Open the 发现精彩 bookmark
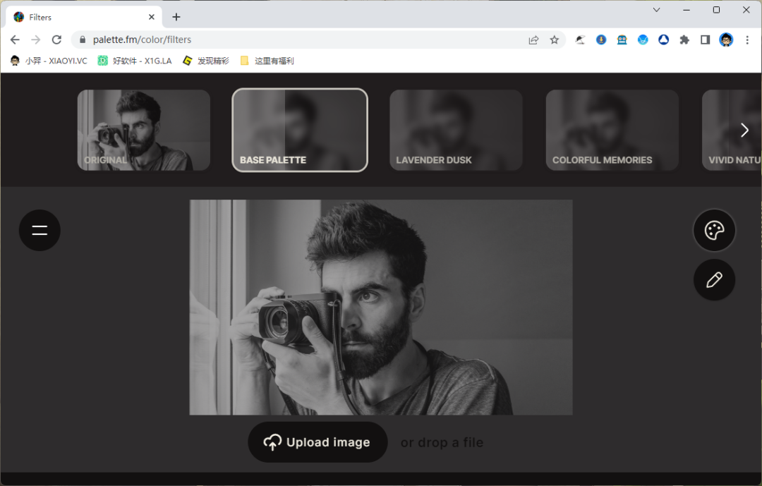 click(x=206, y=61)
